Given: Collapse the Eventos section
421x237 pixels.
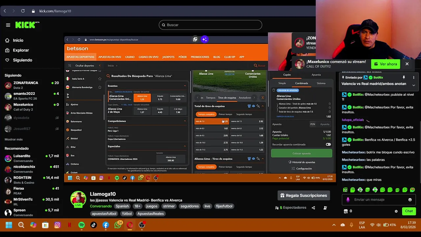Looking at the screenshot, I should point(185,86).
